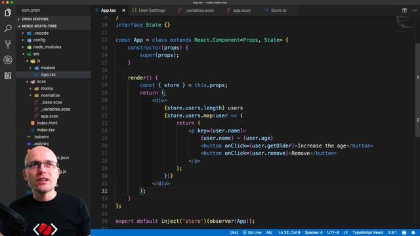
Task: Collapse the js folder
Action: [39, 61]
